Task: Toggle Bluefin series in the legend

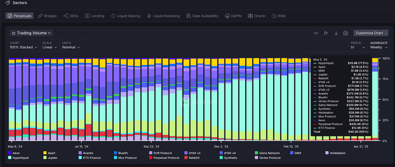Action: click(121, 153)
